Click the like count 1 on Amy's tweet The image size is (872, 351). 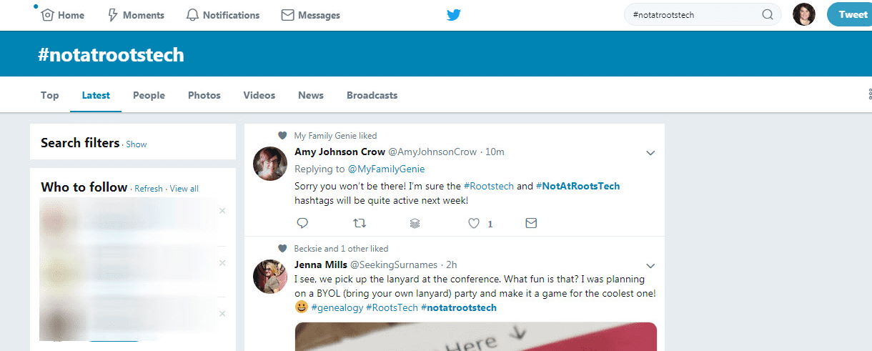[x=490, y=224]
